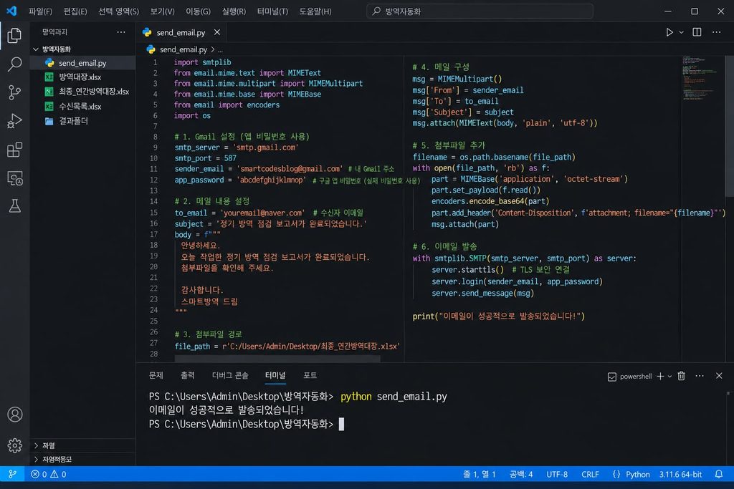
Task: Open the Search view in the activity bar
Action: click(x=14, y=64)
